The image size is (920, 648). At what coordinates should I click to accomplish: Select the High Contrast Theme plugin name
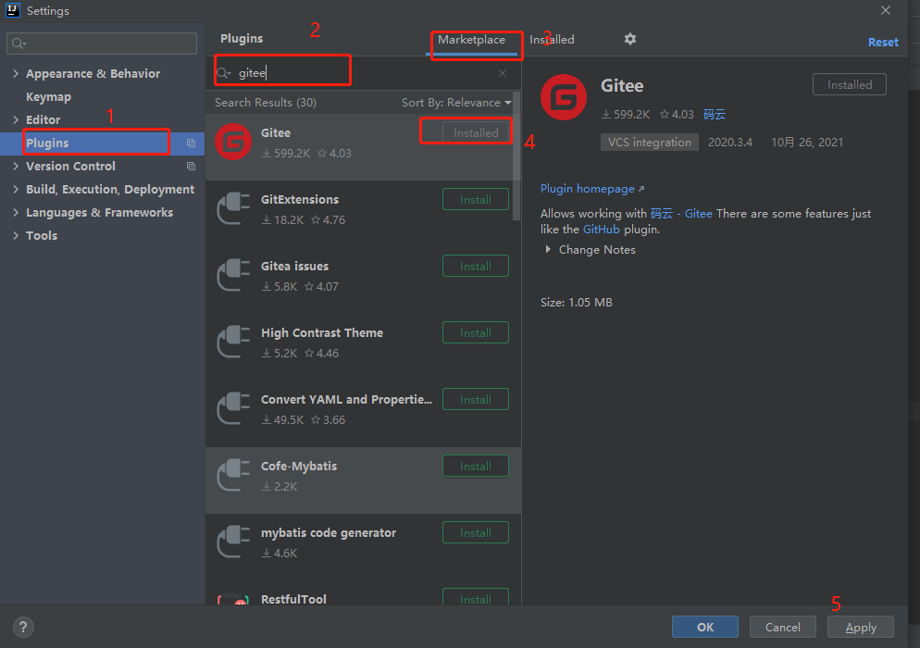pos(322,333)
